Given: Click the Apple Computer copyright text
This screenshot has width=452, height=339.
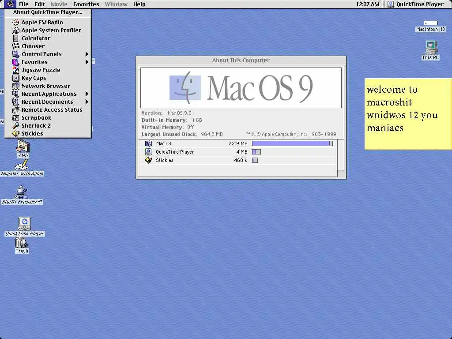Looking at the screenshot, I should pos(291,134).
